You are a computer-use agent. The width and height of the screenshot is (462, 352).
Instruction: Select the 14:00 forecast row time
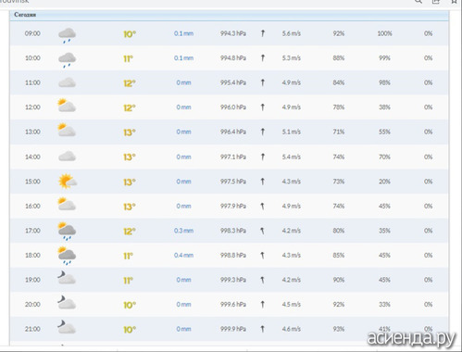(x=32, y=157)
